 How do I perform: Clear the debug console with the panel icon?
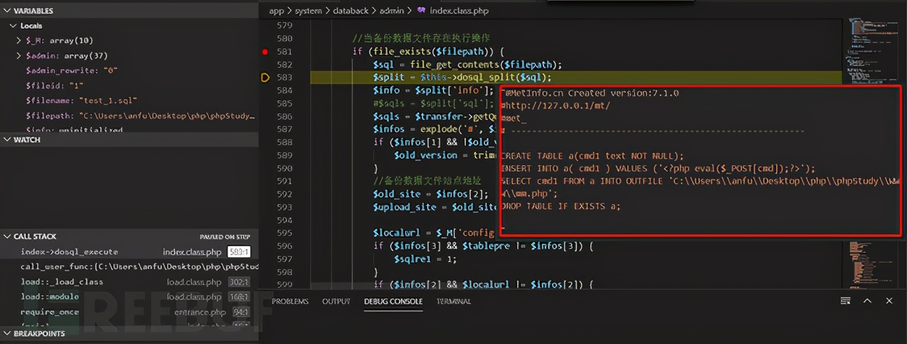845,301
